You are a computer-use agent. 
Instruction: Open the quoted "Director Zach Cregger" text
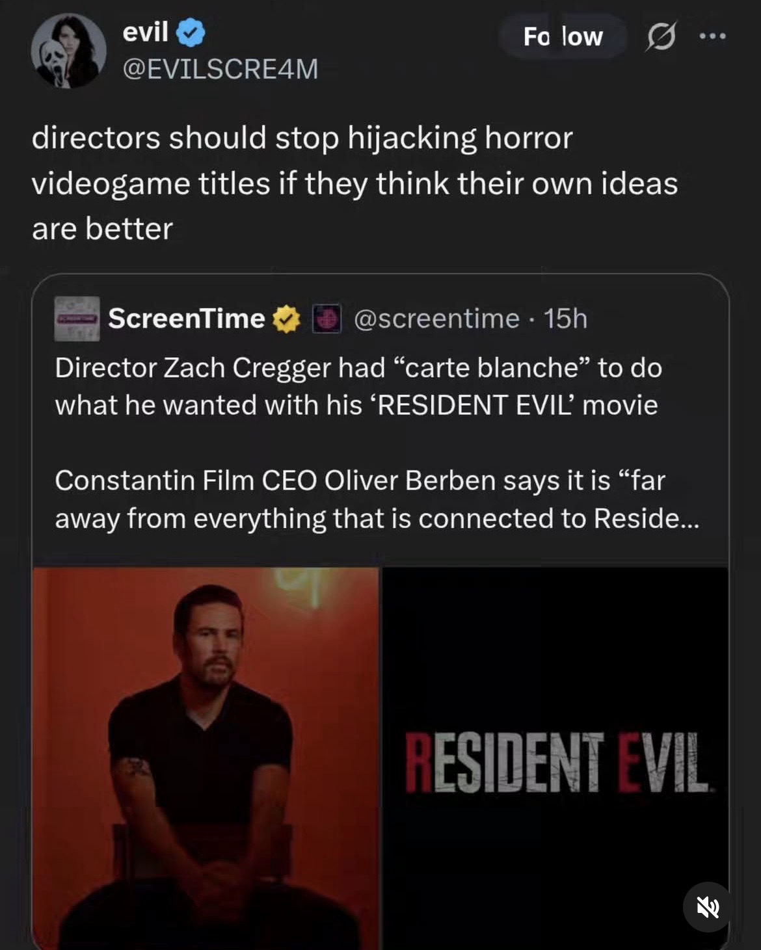click(358, 386)
